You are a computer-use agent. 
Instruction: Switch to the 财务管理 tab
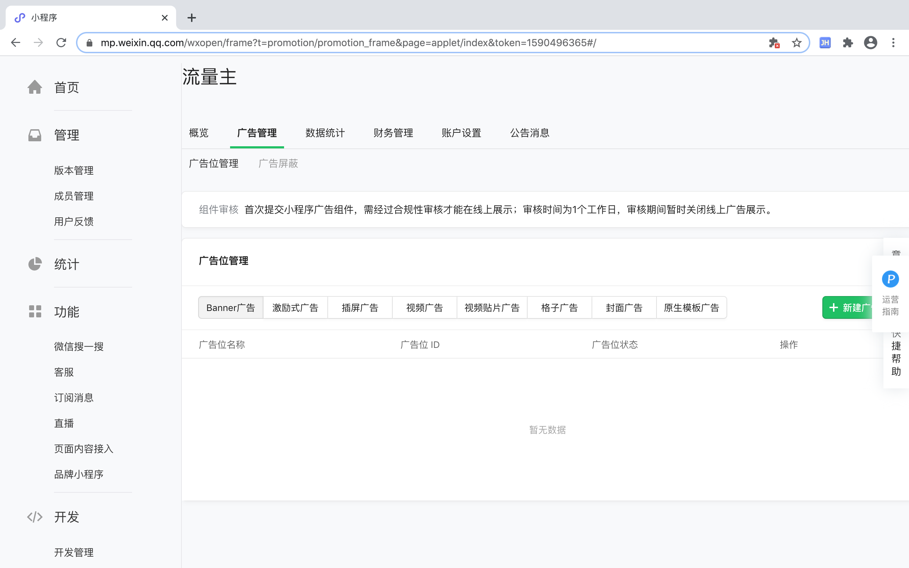(x=393, y=133)
